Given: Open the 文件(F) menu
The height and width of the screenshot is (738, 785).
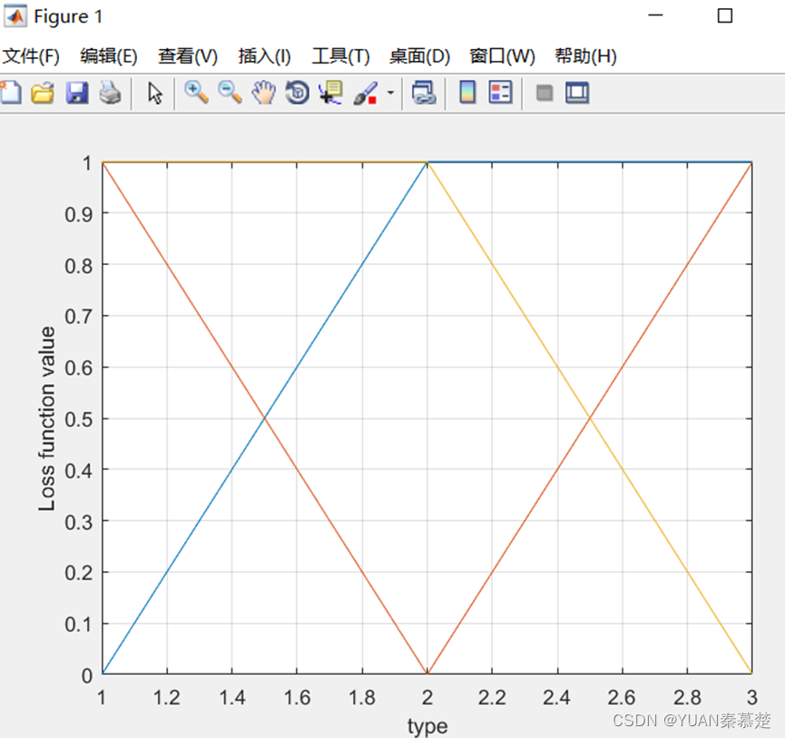Looking at the screenshot, I should tap(31, 56).
